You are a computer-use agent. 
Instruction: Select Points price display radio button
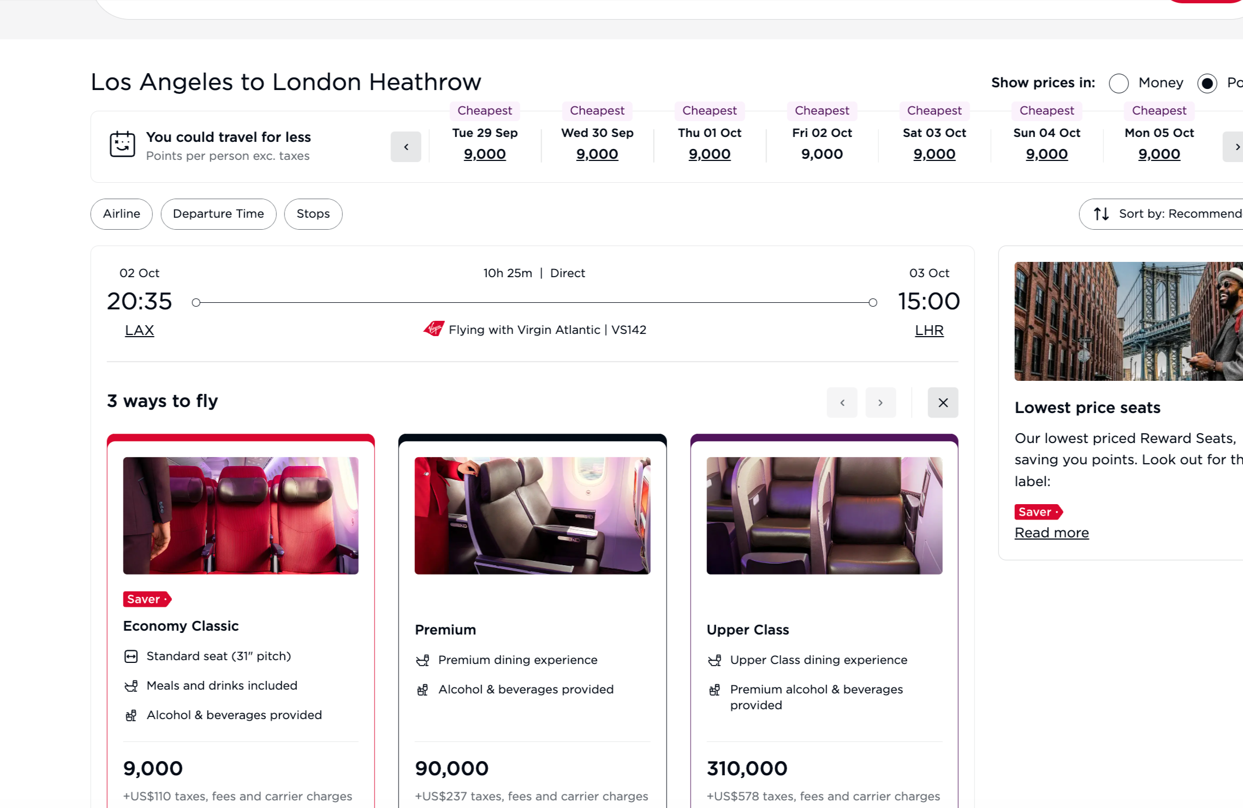pos(1207,83)
